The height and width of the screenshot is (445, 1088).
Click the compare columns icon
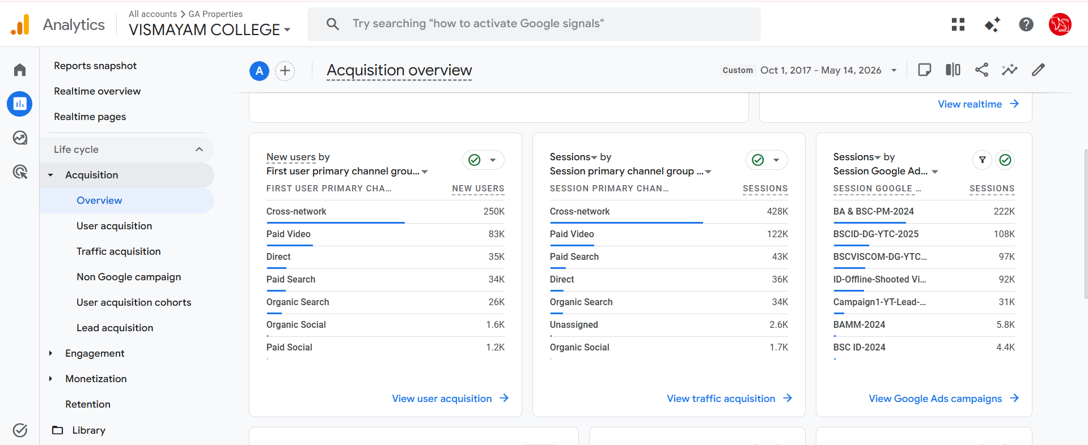click(953, 70)
